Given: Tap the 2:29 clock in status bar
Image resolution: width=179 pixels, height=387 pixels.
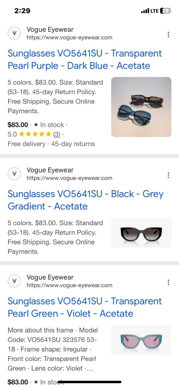Looking at the screenshot, I should 22,11.
